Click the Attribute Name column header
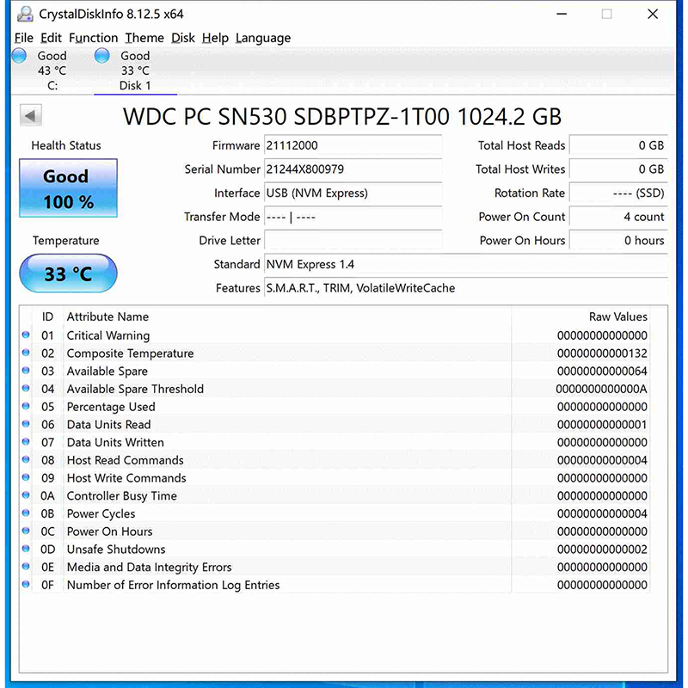 point(107,316)
